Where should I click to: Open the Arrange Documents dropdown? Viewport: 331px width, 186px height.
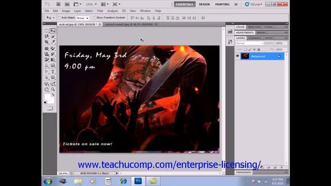(105, 4)
